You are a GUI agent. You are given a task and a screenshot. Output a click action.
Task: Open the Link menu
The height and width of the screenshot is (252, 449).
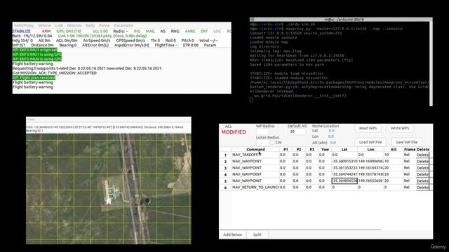(59, 25)
